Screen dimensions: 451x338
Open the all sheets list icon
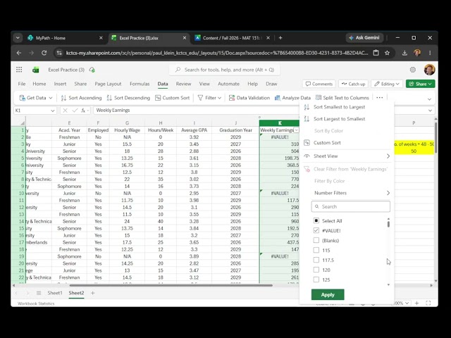[x=39, y=293]
